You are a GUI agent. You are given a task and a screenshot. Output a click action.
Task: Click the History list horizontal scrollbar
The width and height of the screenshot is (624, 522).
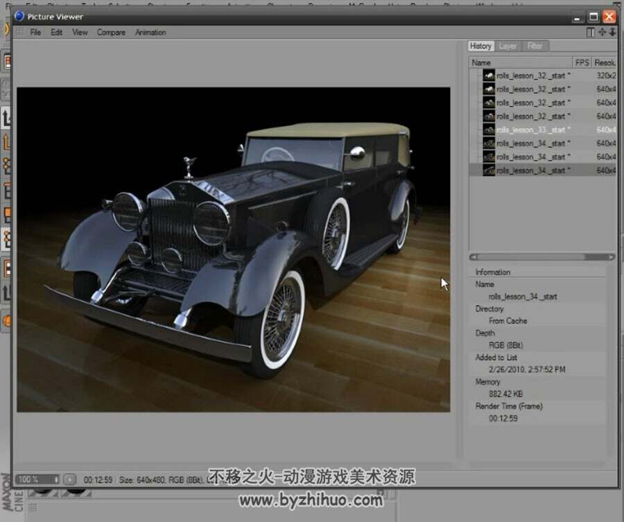[542, 257]
